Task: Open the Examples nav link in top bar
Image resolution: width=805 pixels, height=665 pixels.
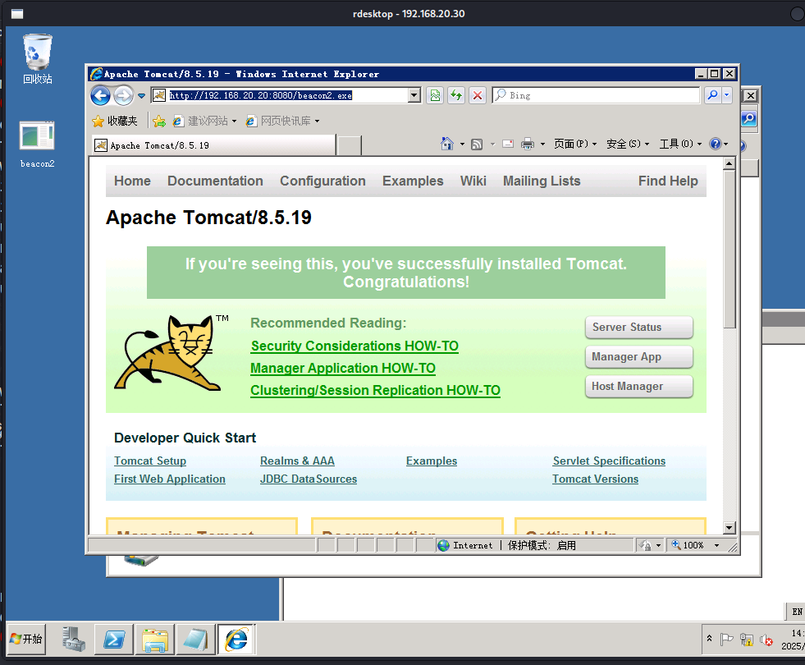Action: [x=413, y=181]
